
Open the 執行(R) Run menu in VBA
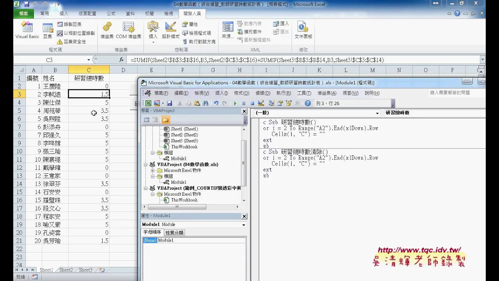click(283, 93)
